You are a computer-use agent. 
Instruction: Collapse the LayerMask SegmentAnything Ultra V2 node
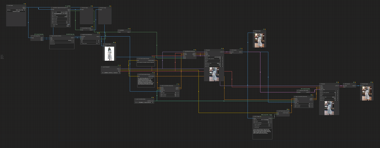coord(52,8)
